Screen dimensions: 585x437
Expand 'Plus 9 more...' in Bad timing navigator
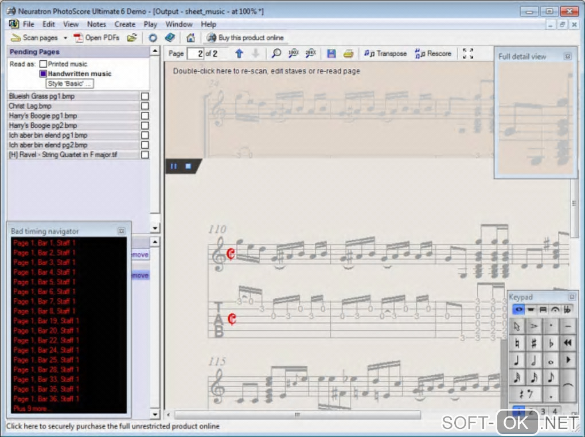pyautogui.click(x=32, y=408)
